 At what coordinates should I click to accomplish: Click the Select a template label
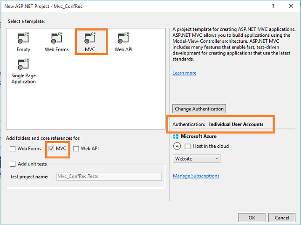click(26, 21)
